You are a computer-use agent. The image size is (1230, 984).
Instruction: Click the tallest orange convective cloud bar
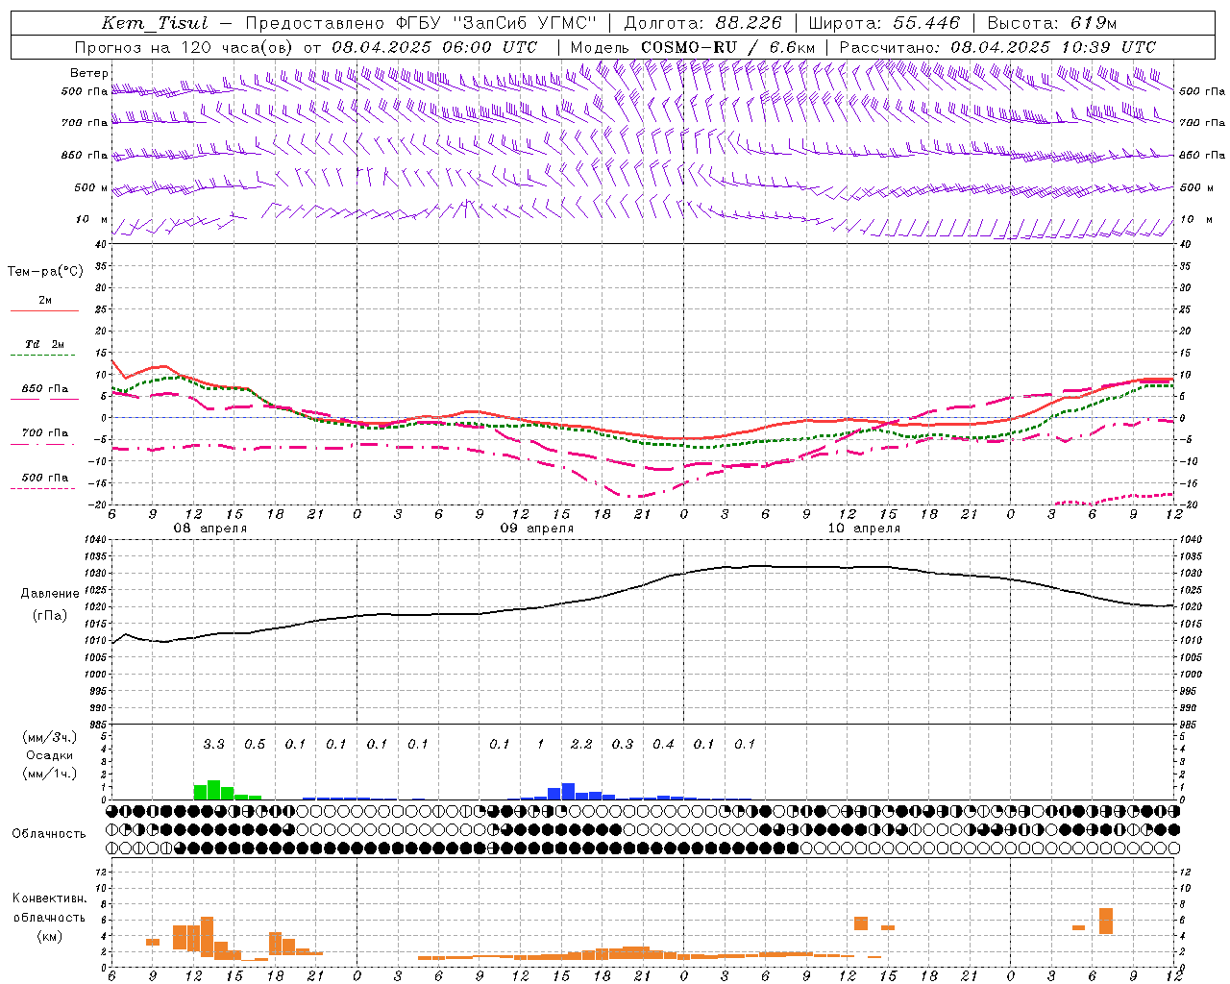(207, 937)
